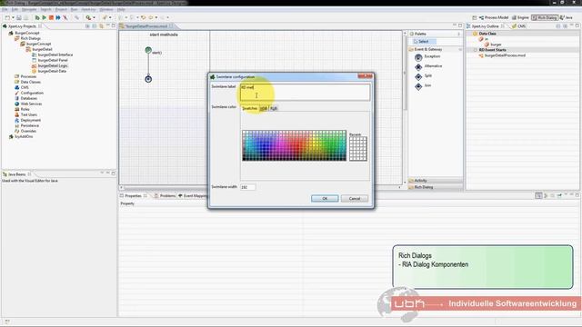This screenshot has height=327, width=582.
Task: Select Data Class node in Outline
Action: tap(487, 34)
